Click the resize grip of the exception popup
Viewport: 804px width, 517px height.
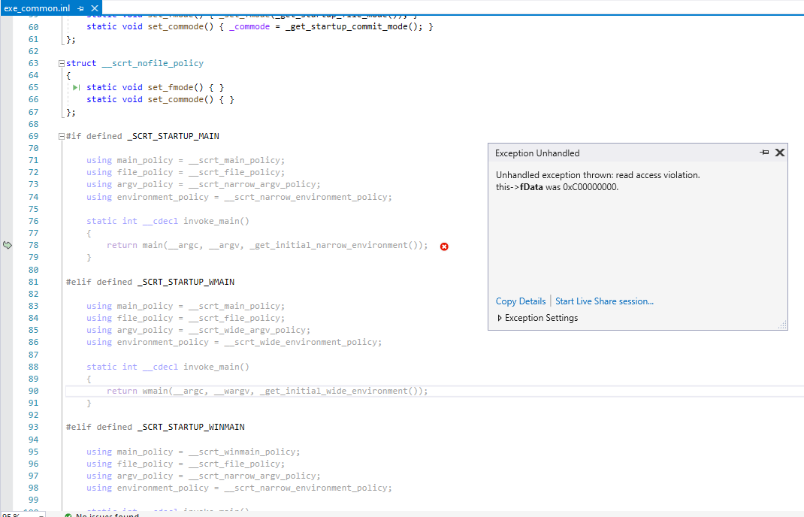pos(784,325)
